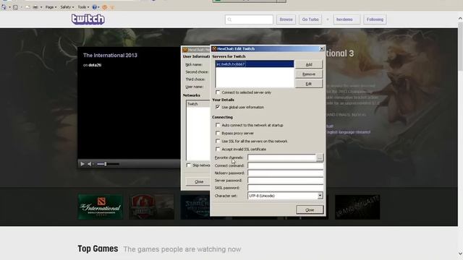Enable Accept invalid SSL certificate checkbox

[218, 149]
